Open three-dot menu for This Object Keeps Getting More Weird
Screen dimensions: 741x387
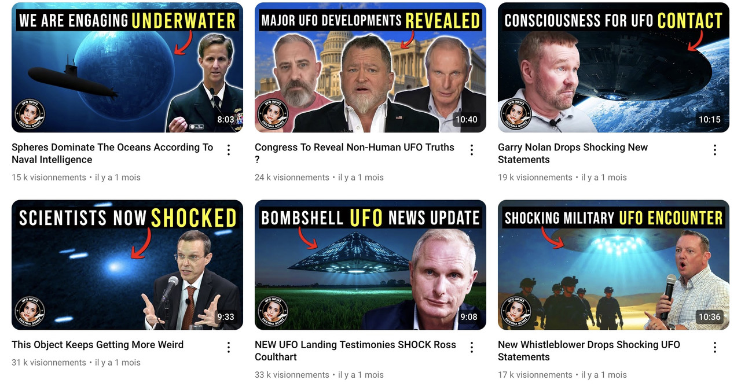click(x=229, y=347)
